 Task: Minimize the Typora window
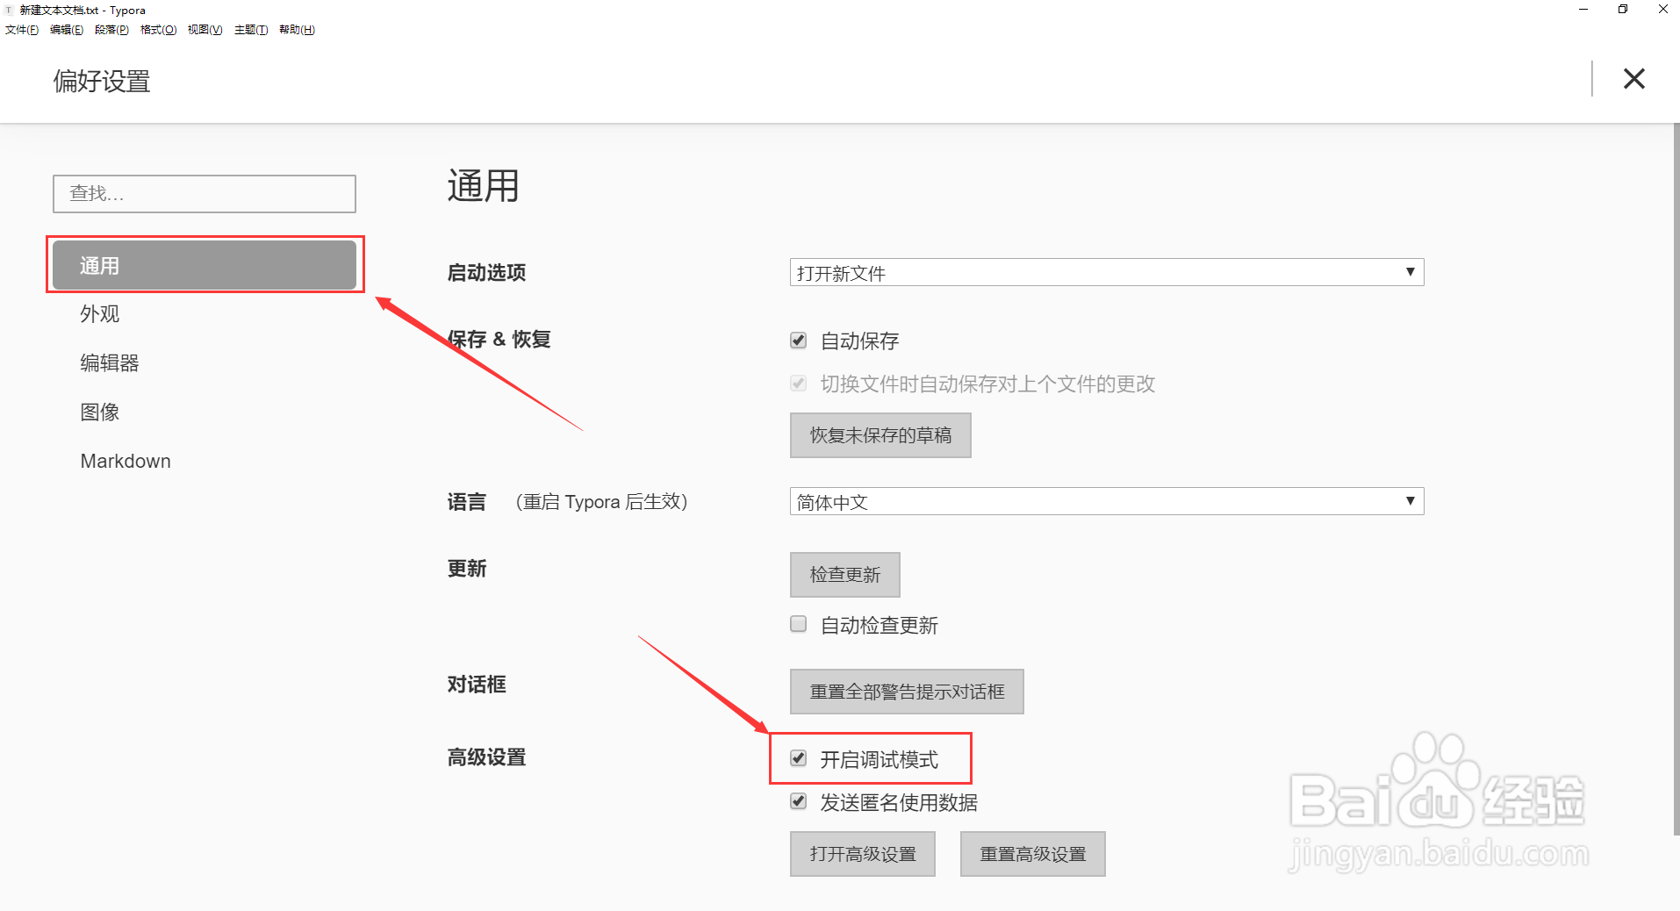pyautogui.click(x=1583, y=10)
